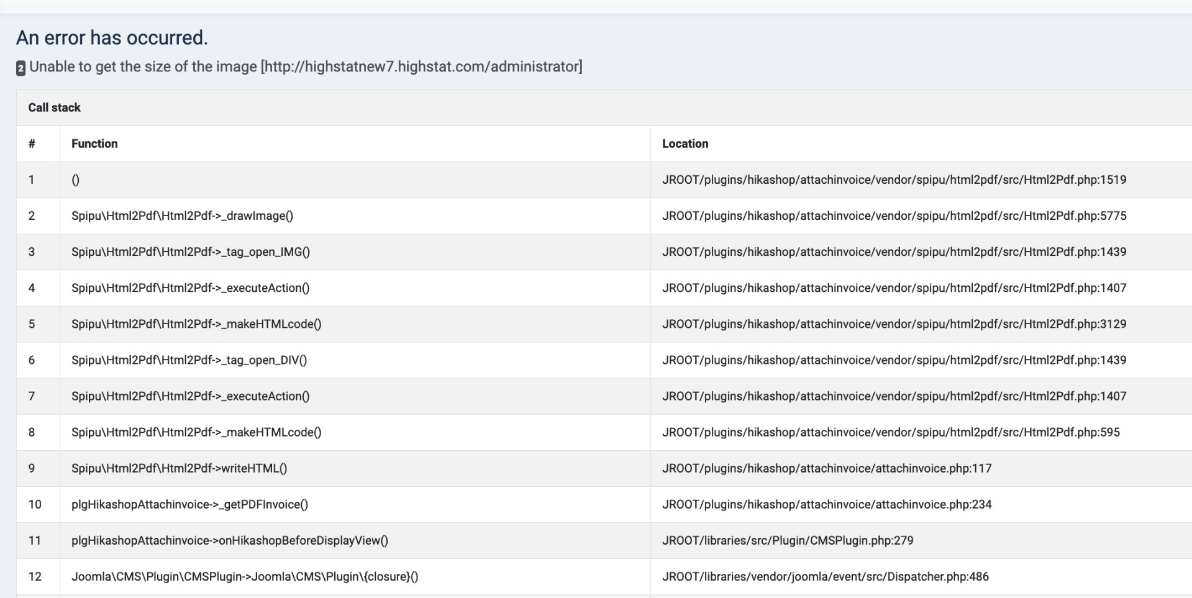The width and height of the screenshot is (1192, 598).
Task: Click the "An error has occurred." heading
Action: 112,38
